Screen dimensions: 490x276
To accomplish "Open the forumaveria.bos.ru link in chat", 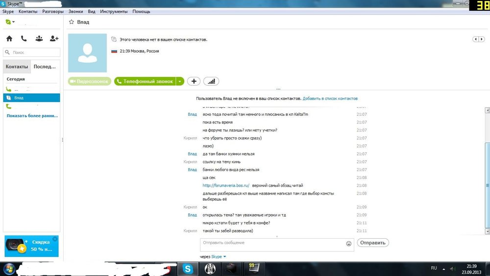I will click(226, 185).
